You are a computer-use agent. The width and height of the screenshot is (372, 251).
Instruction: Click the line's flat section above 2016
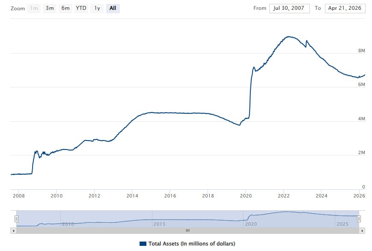tap(170, 113)
